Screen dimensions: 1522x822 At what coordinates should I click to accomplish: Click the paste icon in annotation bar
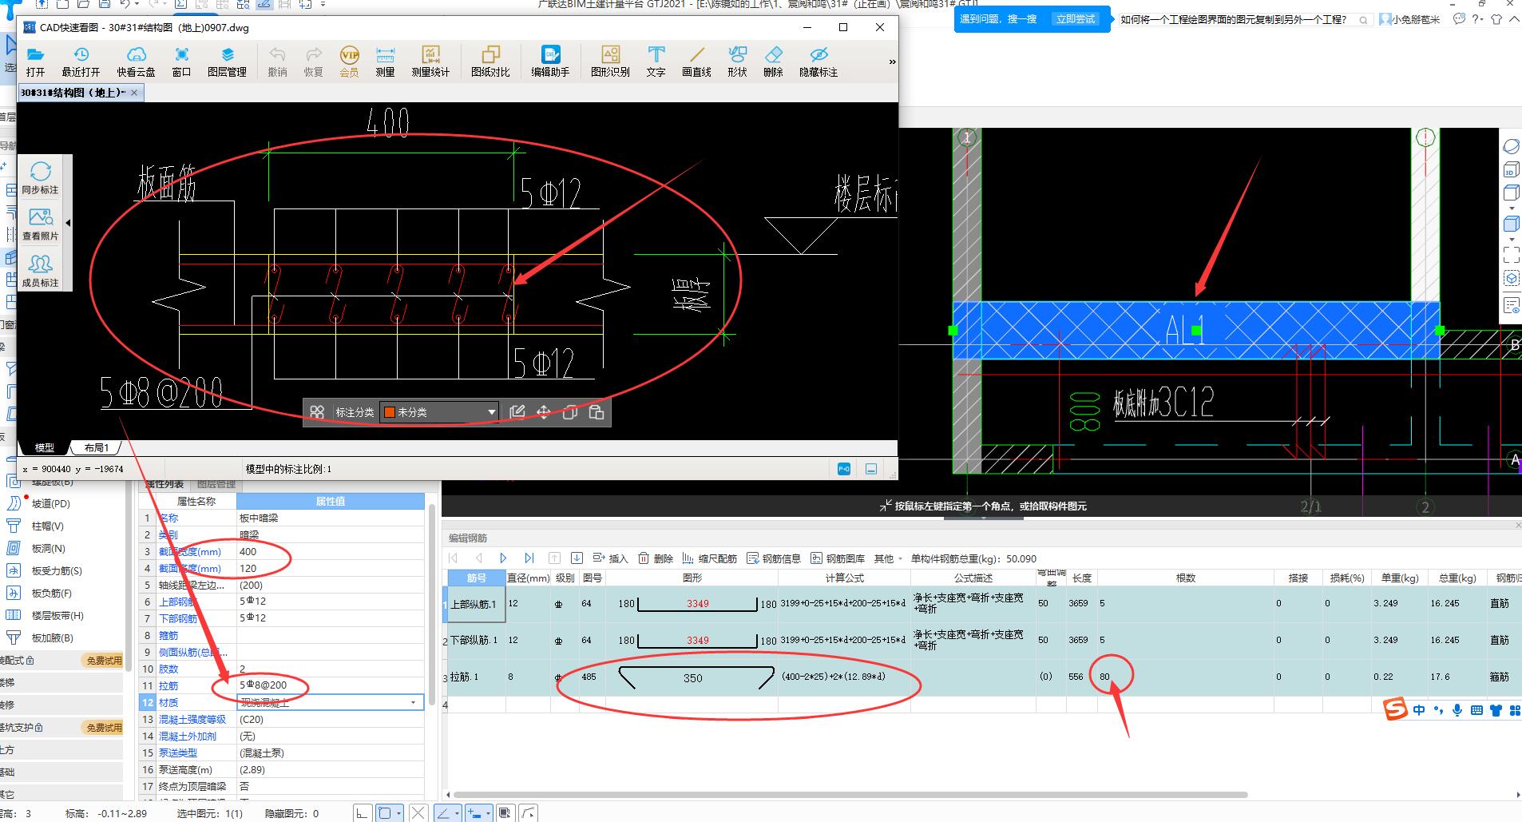point(597,412)
